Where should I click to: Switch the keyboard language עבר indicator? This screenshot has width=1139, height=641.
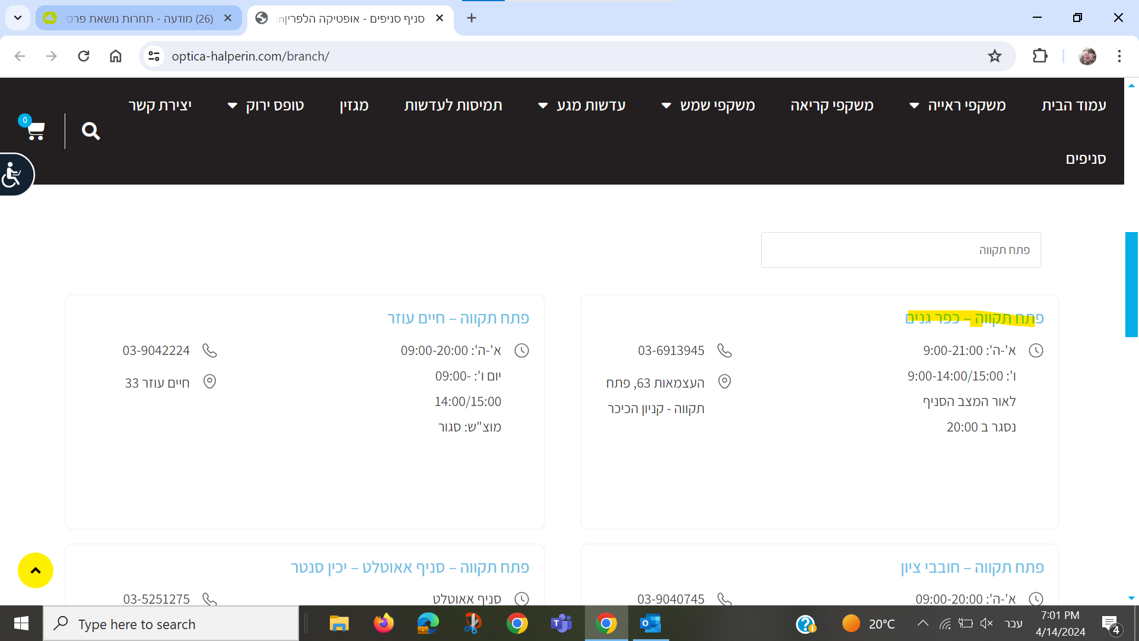pos(1013,624)
